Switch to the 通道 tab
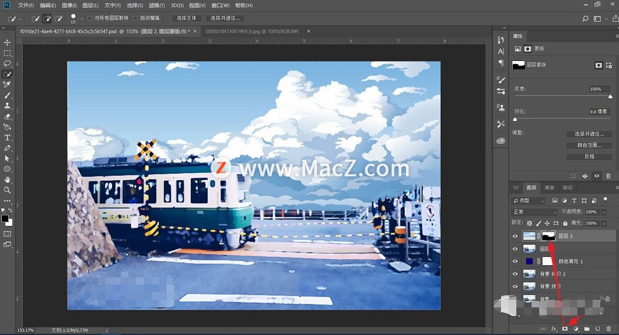 549,188
